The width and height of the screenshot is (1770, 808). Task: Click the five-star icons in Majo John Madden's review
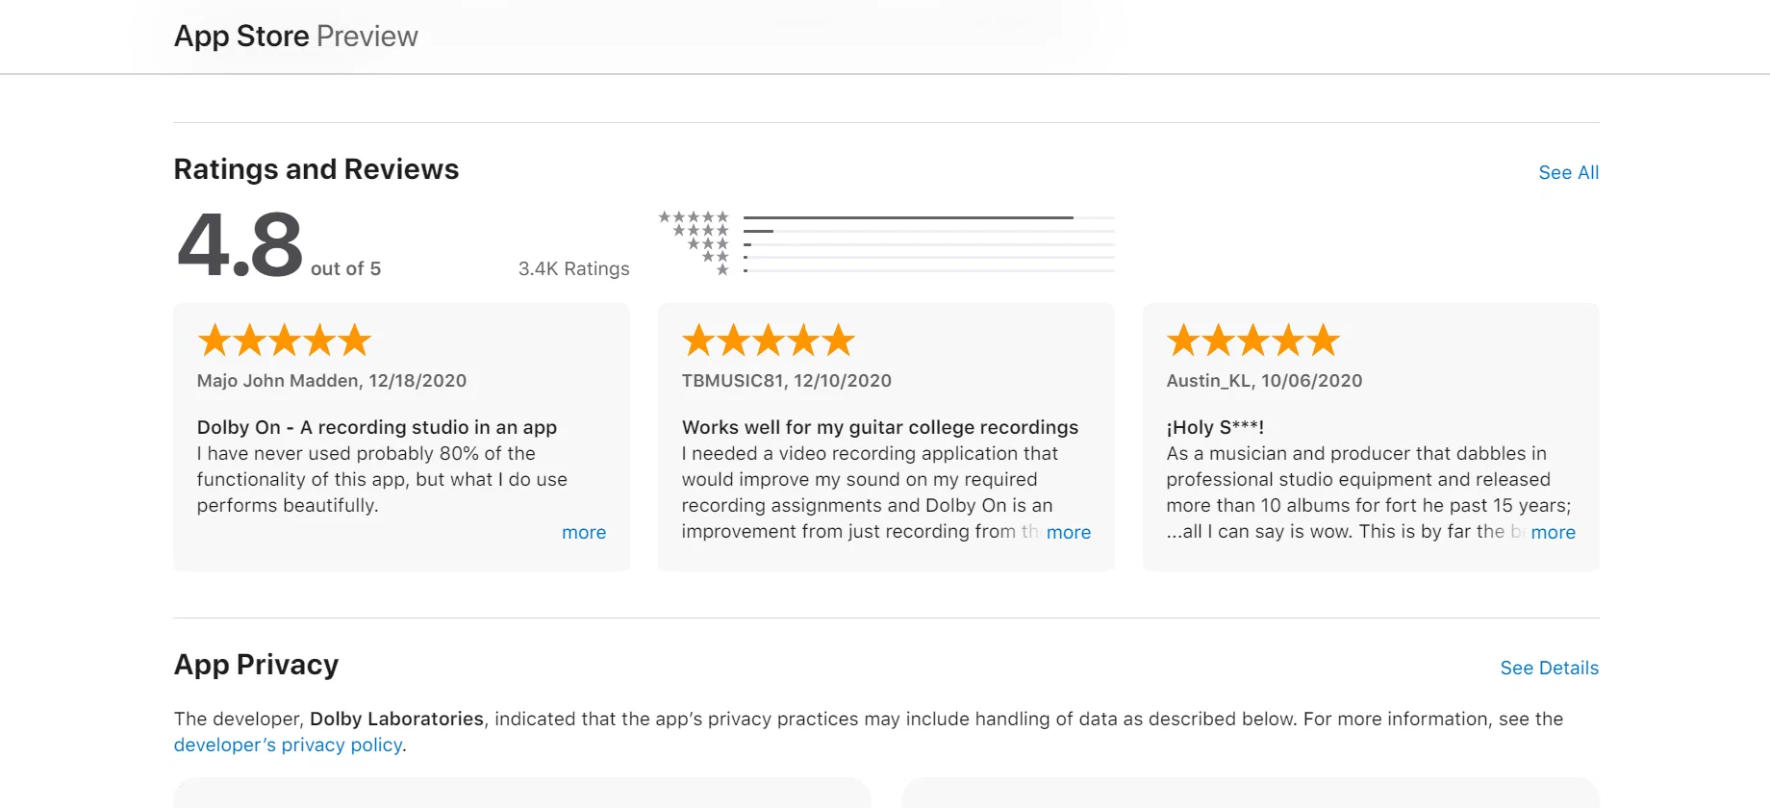(x=284, y=340)
